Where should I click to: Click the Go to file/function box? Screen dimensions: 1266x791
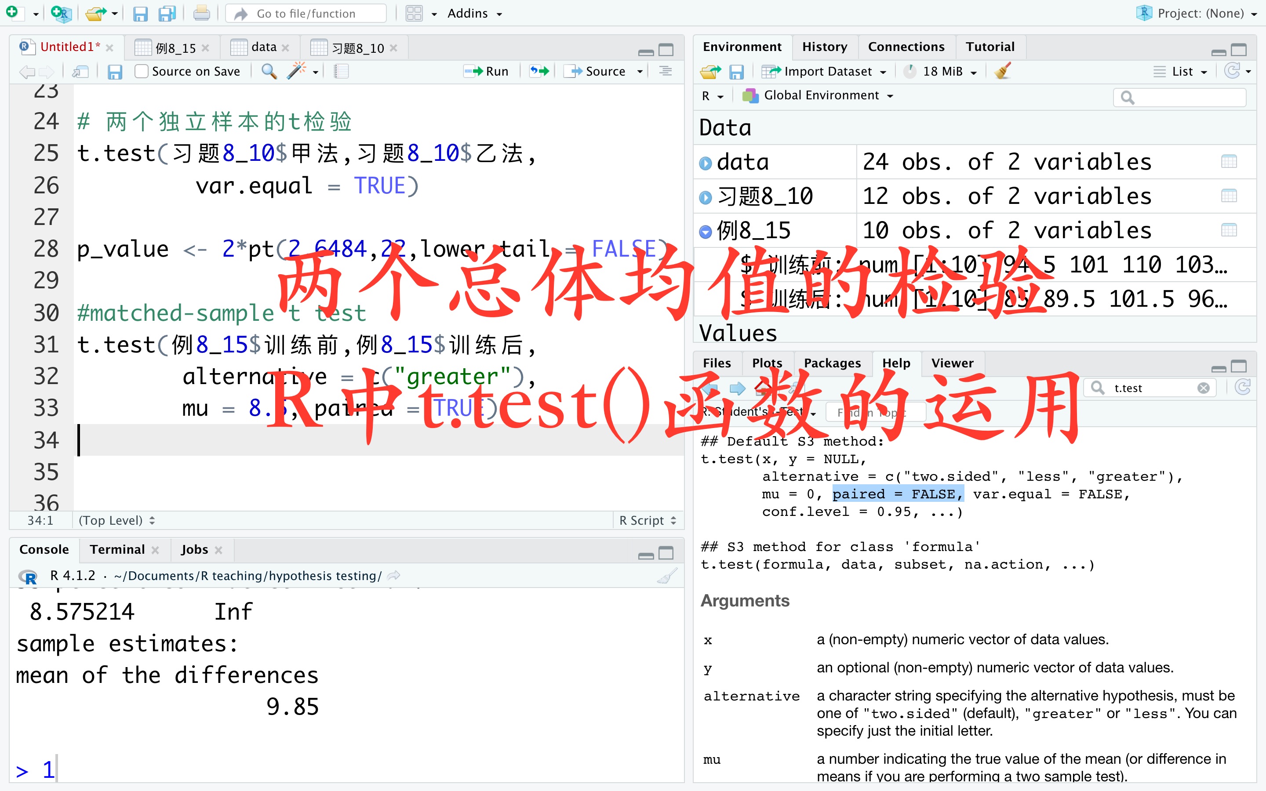point(306,13)
